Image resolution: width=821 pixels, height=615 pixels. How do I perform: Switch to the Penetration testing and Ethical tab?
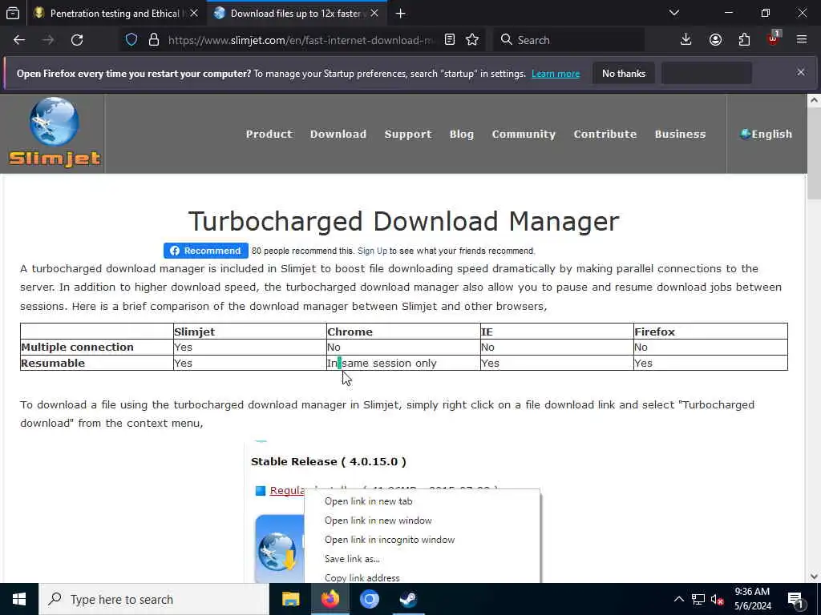(116, 13)
